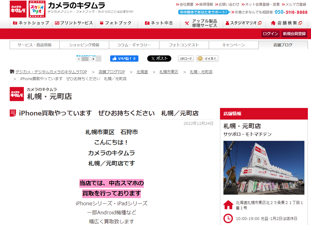Click the home icon in the breadcrumb
Image resolution: width=311 pixels, height=225 pixels.
12,71
